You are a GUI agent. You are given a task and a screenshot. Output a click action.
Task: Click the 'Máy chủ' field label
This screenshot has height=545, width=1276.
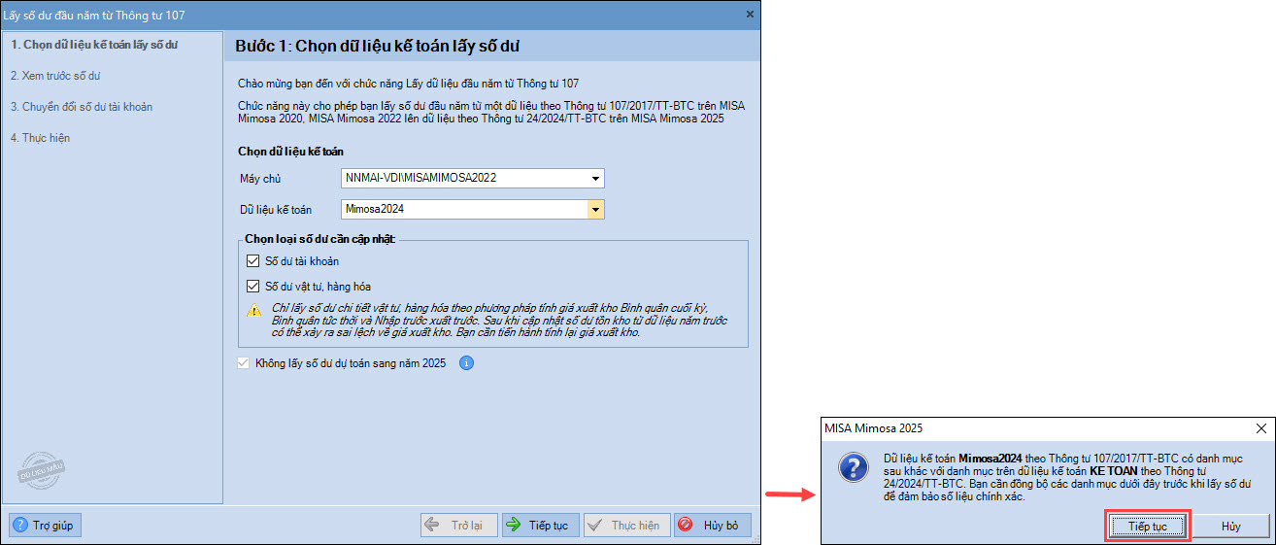coord(259,179)
